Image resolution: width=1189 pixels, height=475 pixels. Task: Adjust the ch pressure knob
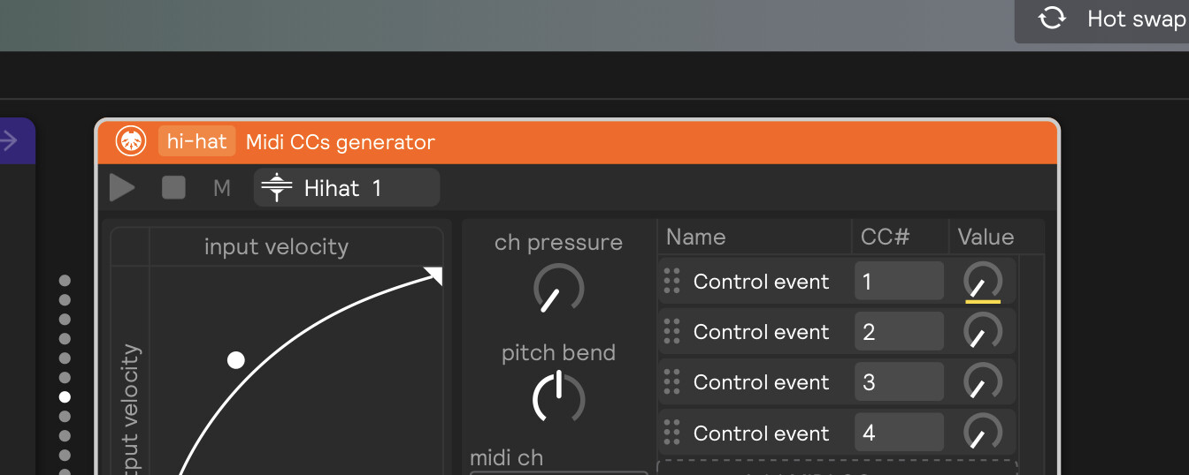coord(558,289)
